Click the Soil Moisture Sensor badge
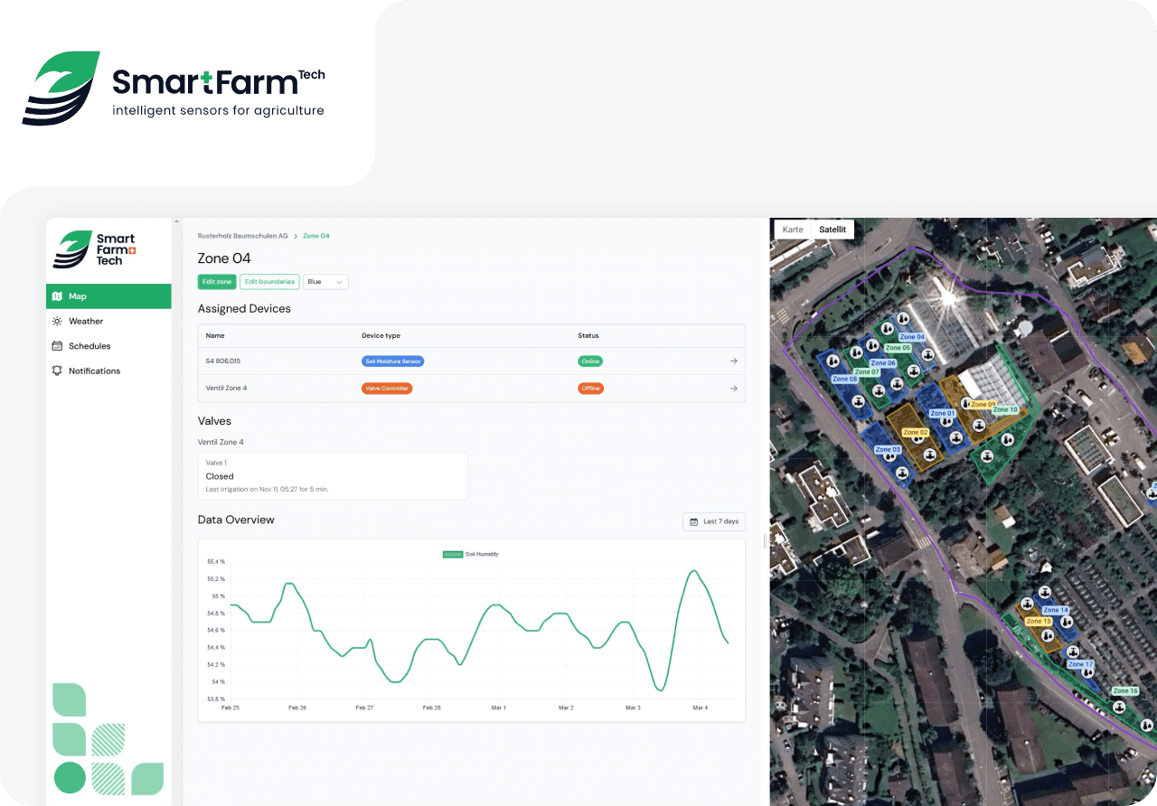Image resolution: width=1157 pixels, height=806 pixels. (x=393, y=361)
